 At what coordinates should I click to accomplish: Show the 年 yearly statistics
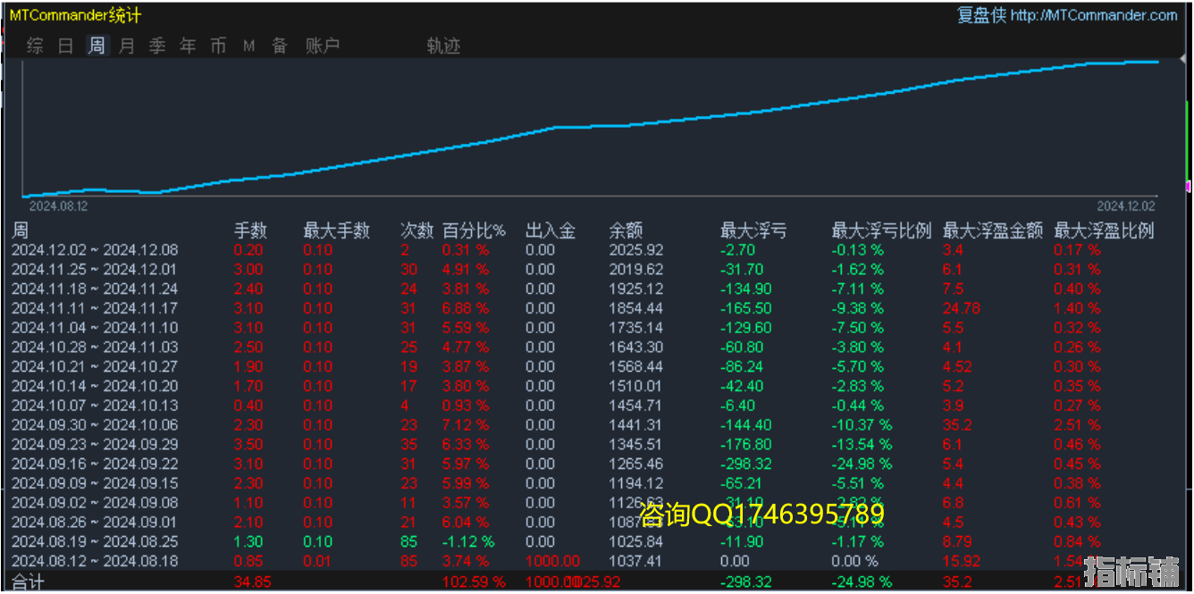[188, 46]
